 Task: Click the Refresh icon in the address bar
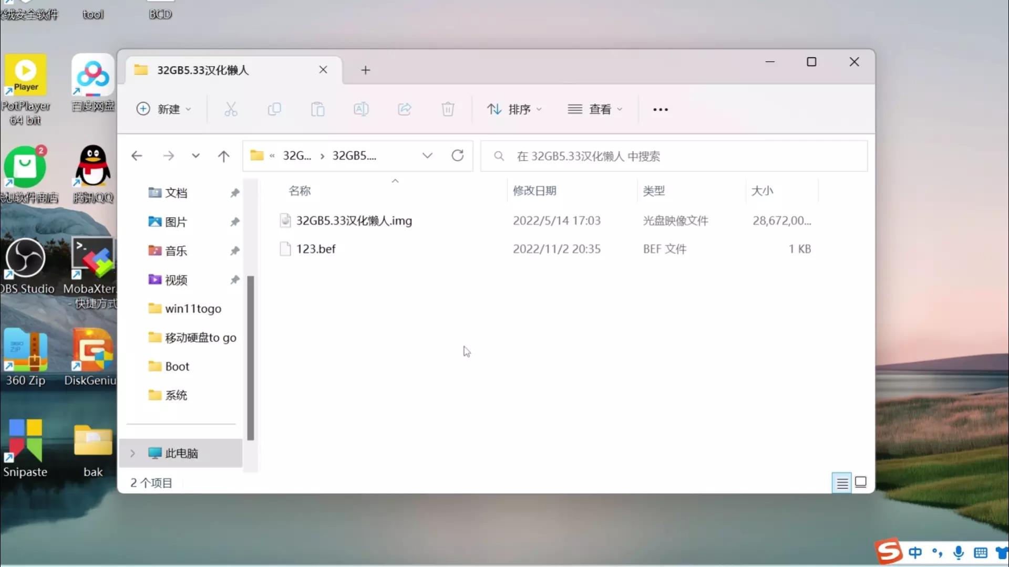[x=458, y=155]
